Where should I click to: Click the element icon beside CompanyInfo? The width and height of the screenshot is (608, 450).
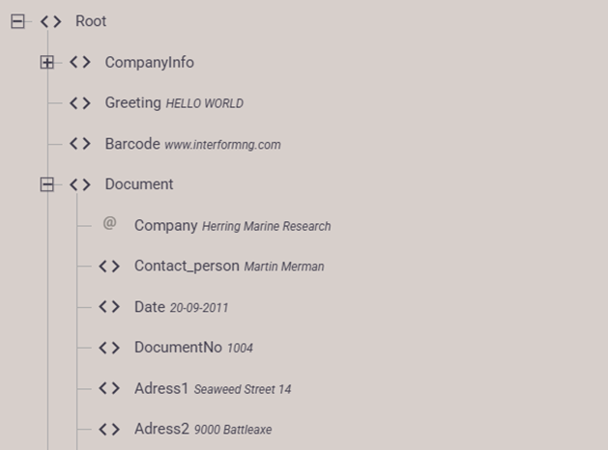pyautogui.click(x=80, y=63)
